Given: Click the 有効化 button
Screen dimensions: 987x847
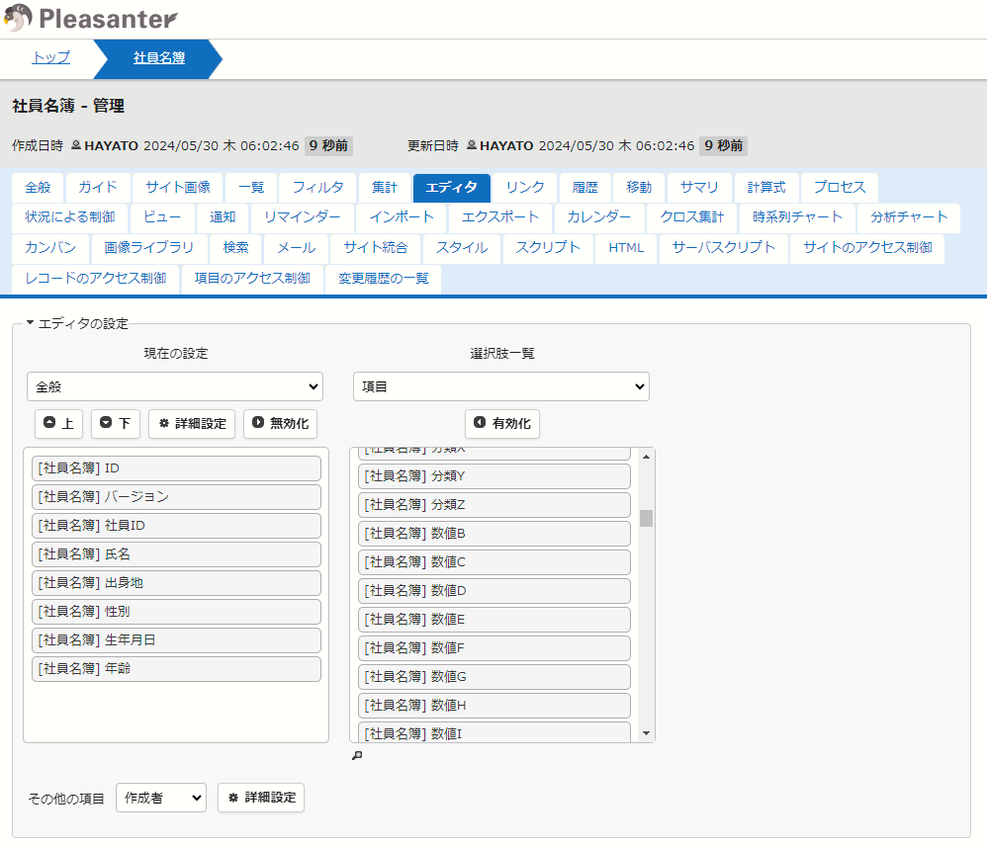Looking at the screenshot, I should click(x=502, y=423).
